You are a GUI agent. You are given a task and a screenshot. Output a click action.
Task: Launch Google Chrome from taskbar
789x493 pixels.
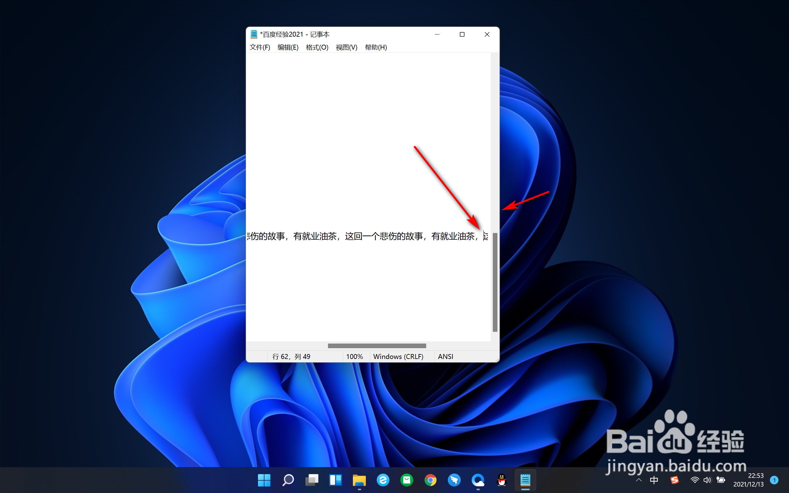(x=430, y=480)
